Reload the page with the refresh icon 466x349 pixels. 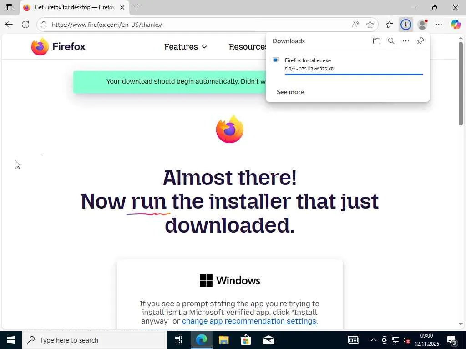point(25,25)
